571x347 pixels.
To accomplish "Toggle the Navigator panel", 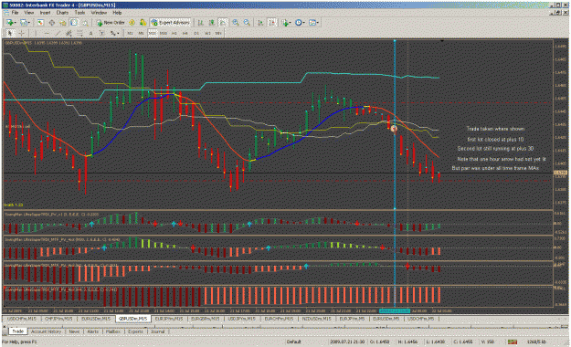I will (x=63, y=23).
